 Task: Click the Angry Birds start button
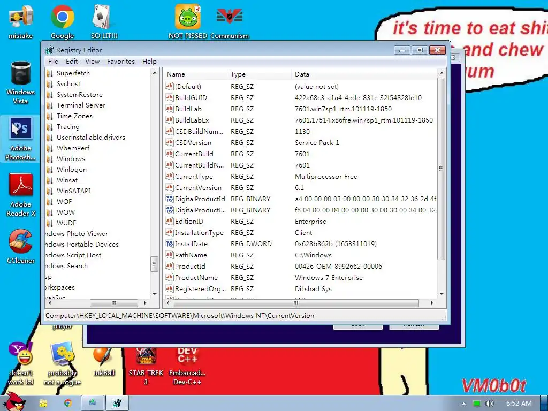[14, 402]
